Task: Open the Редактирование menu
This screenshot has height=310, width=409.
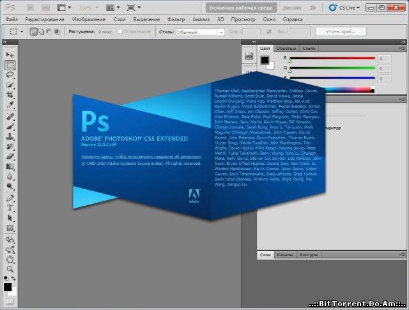Action: 45,19
